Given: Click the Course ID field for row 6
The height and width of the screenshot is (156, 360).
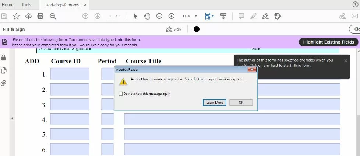Looking at the screenshot, I should coord(70,149).
